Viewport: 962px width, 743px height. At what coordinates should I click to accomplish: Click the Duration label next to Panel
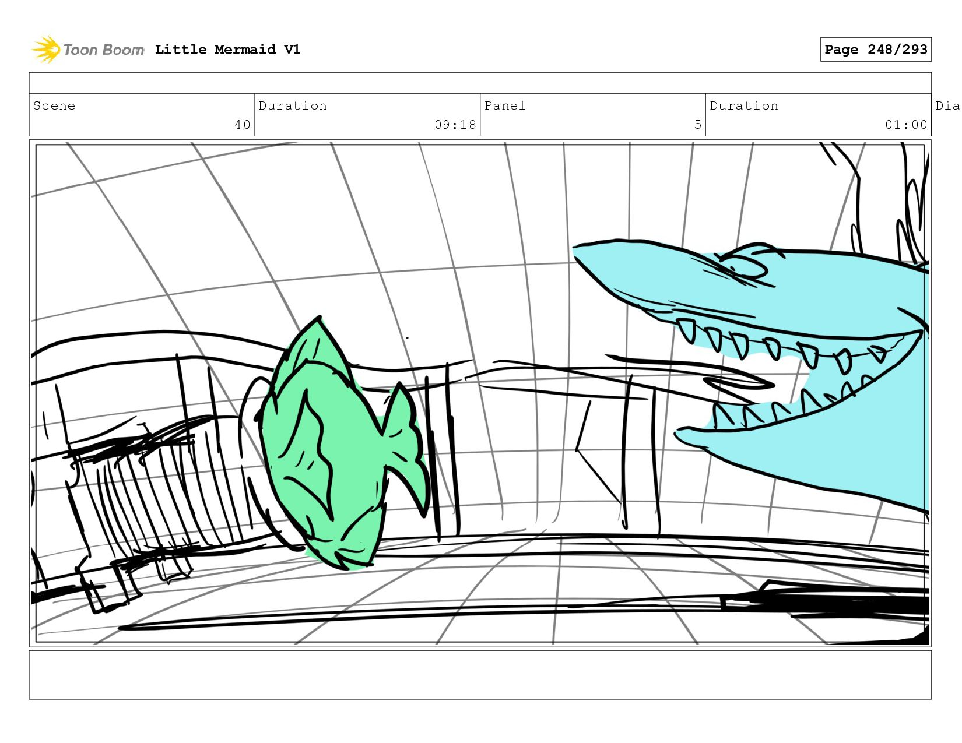pyautogui.click(x=744, y=105)
